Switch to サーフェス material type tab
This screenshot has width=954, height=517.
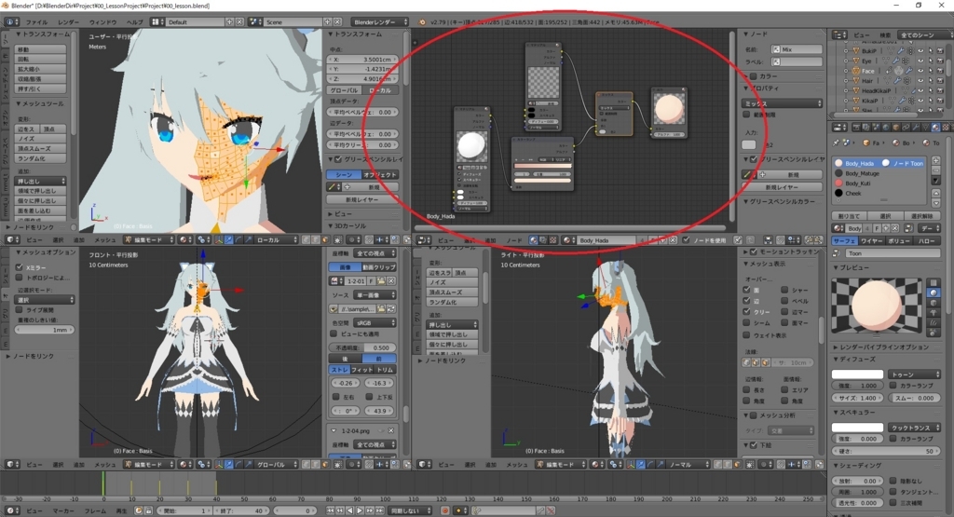pyautogui.click(x=844, y=241)
